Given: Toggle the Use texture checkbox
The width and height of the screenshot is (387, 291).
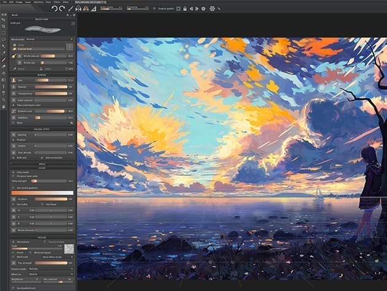Looking at the screenshot, I should click(12, 242).
